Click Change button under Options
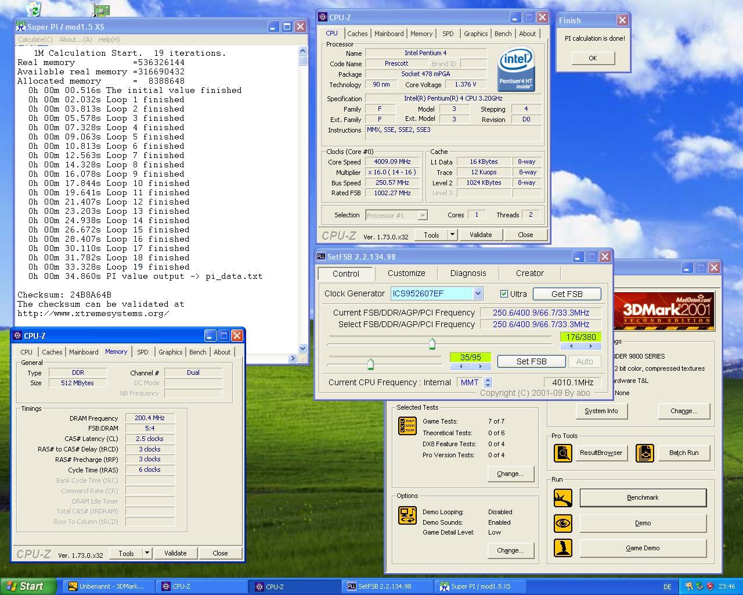The image size is (743, 595). 510,550
